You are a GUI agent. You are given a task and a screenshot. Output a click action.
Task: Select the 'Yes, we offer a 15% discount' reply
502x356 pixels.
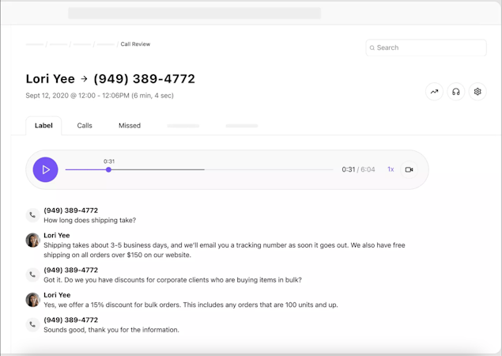[191, 305]
